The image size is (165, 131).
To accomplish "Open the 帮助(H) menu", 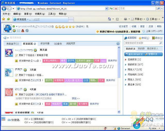I will [x=63, y=14].
